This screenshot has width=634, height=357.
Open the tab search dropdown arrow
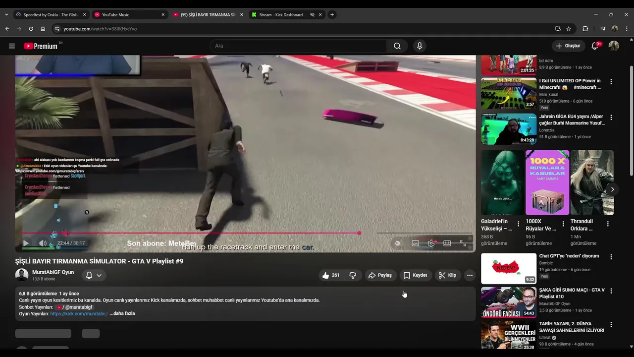point(6,15)
